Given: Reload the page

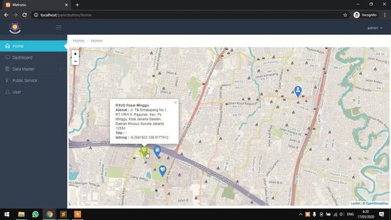Looking at the screenshot, I should [x=24, y=15].
